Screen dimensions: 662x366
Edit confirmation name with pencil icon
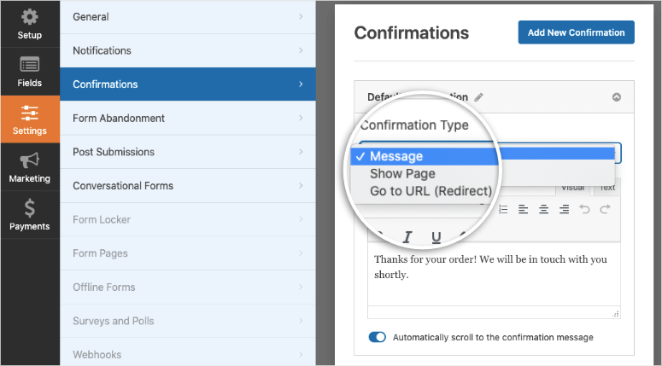click(x=478, y=97)
